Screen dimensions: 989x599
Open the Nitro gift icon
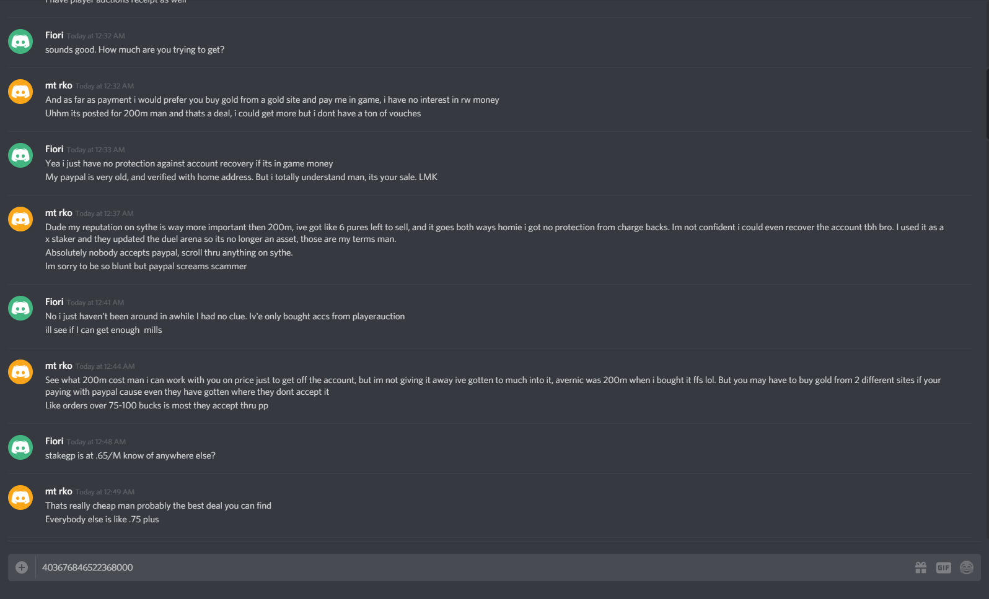pyautogui.click(x=921, y=567)
